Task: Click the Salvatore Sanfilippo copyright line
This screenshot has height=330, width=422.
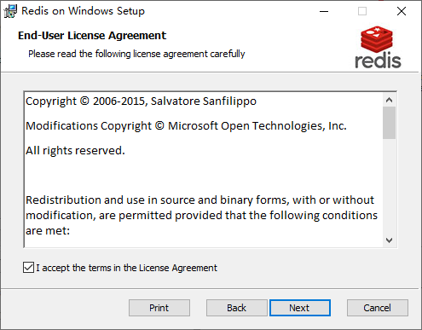Action: (x=141, y=101)
